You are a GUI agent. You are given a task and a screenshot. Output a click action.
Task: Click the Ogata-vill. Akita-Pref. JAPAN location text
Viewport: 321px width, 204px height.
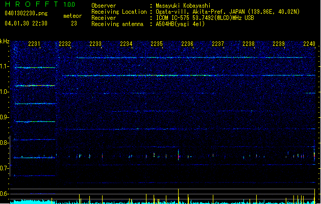228,12
